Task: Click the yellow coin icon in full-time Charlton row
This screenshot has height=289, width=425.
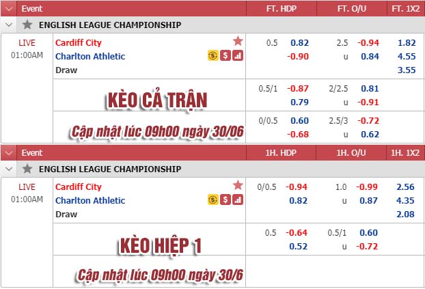Action: pos(213,55)
